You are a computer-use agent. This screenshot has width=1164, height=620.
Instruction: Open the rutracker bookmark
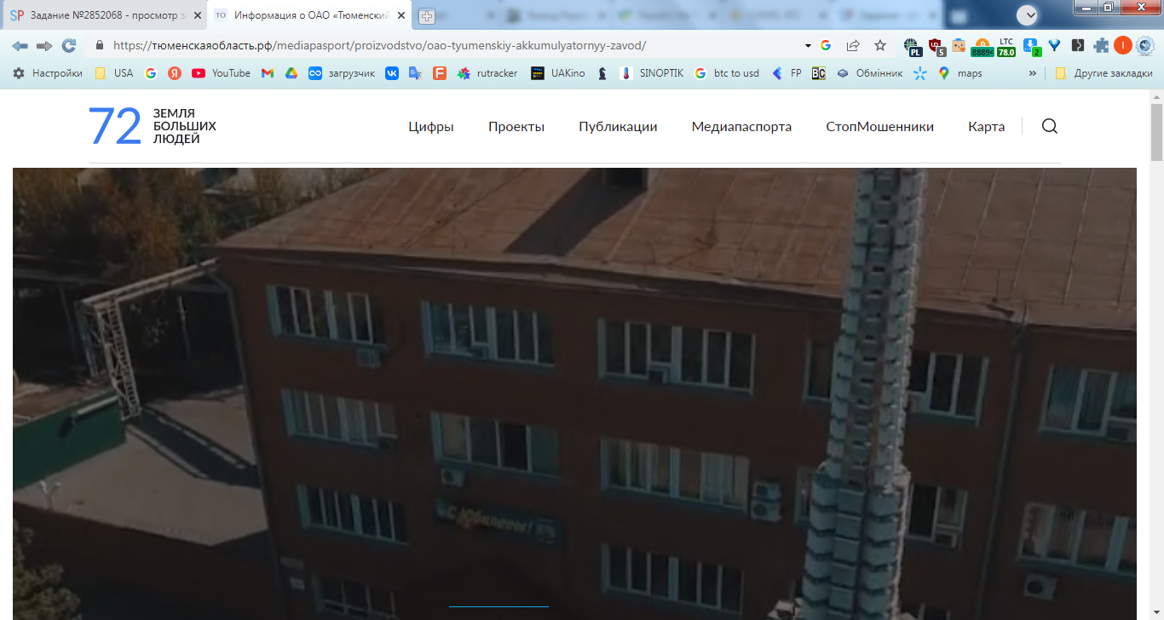click(487, 73)
